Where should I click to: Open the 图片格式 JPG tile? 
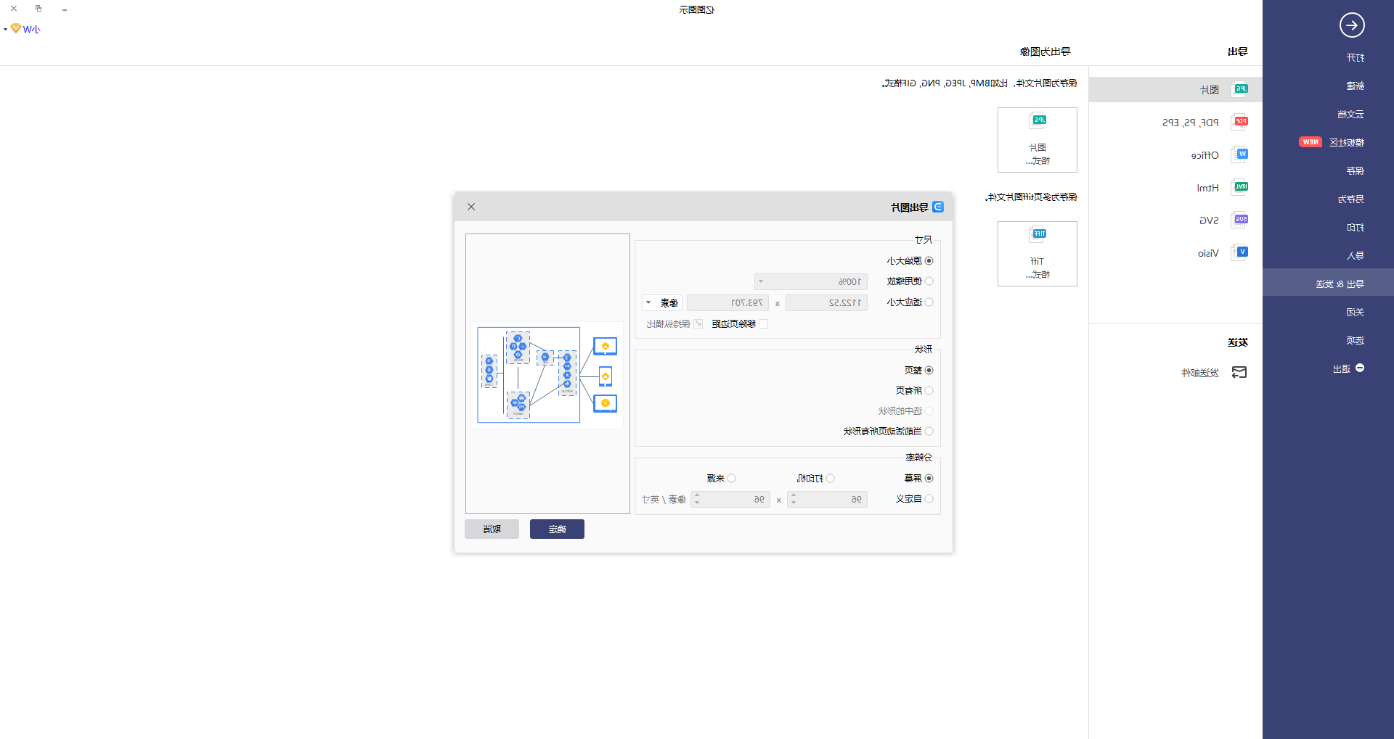(1037, 140)
